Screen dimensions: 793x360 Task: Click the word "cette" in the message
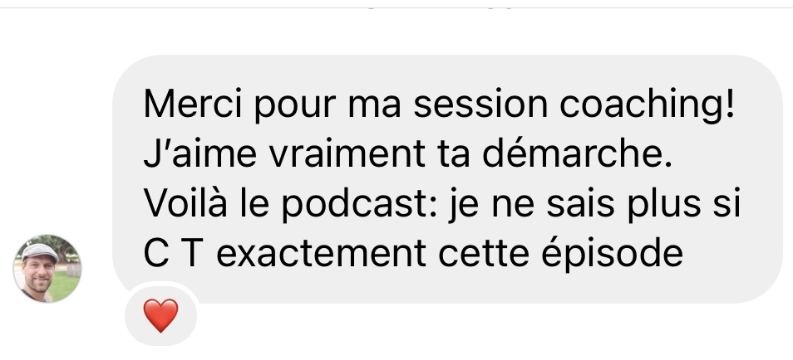[x=484, y=255]
